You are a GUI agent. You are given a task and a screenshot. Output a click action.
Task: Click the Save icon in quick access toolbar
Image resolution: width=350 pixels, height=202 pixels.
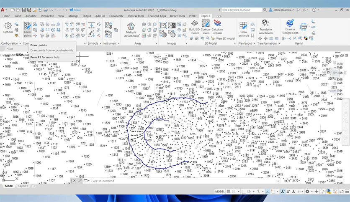24,10
